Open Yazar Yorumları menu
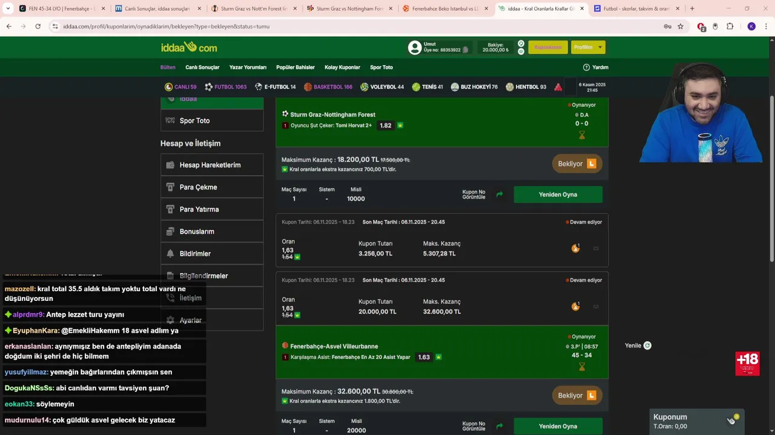The image size is (775, 435). point(248,67)
